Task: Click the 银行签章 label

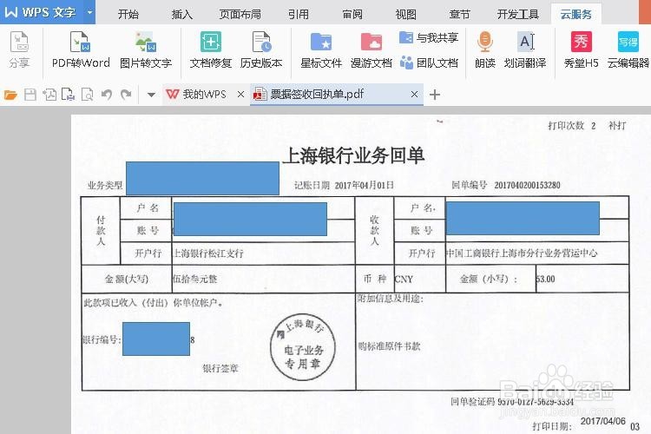Action: 220,368
